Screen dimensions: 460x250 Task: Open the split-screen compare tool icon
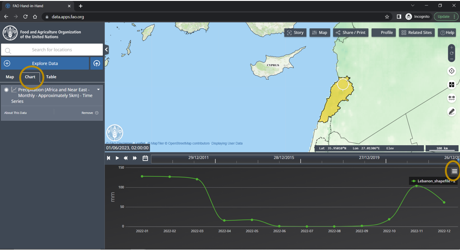click(451, 85)
